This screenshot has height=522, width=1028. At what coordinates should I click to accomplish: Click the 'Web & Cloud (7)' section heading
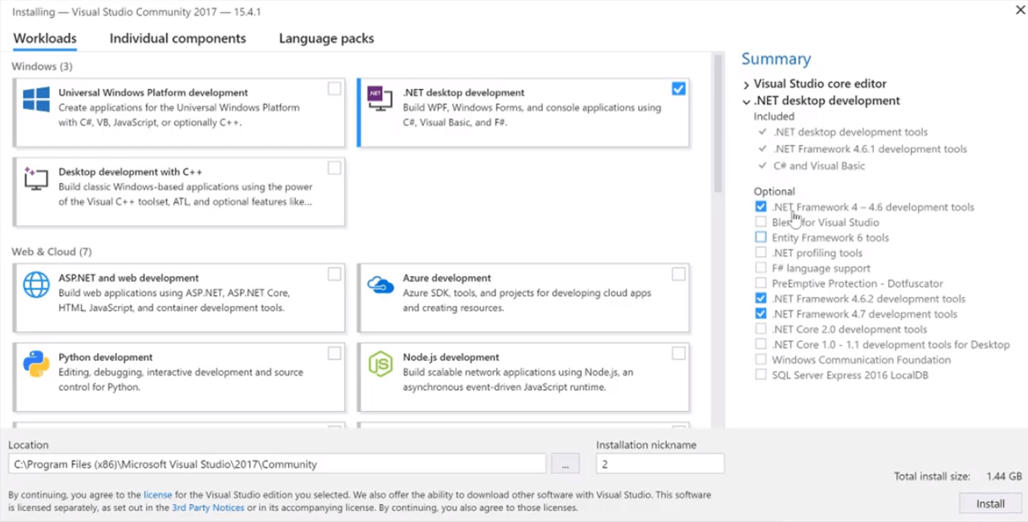[51, 251]
